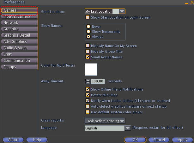The height and width of the screenshot is (143, 194).
Task: Click the Cancel button
Action: tap(159, 140)
